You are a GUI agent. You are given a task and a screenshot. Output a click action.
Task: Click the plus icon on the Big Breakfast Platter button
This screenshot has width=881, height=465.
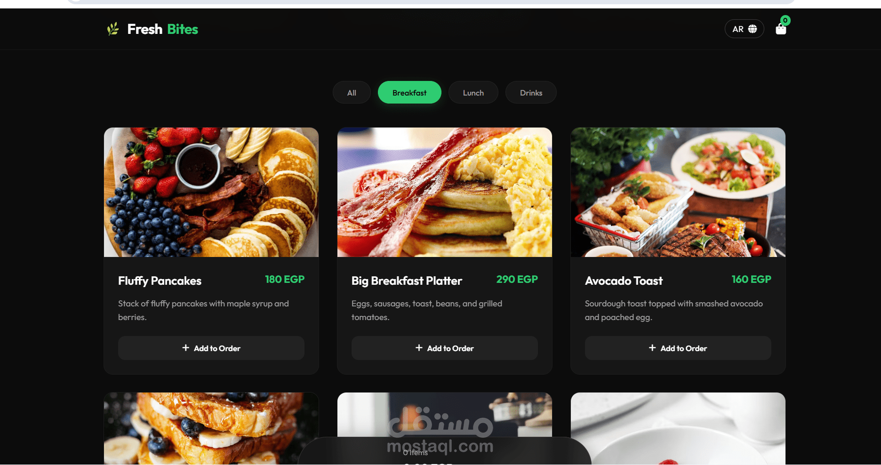(x=419, y=348)
